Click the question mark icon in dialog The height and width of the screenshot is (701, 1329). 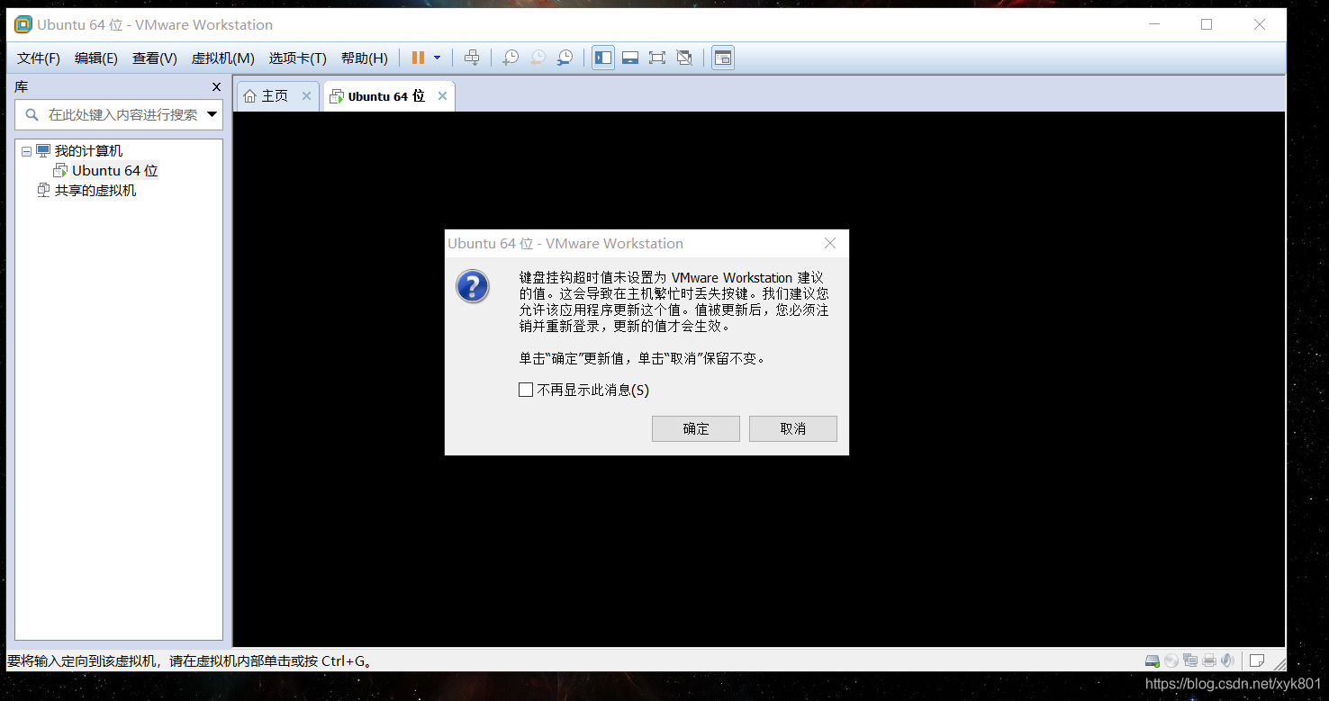[473, 286]
